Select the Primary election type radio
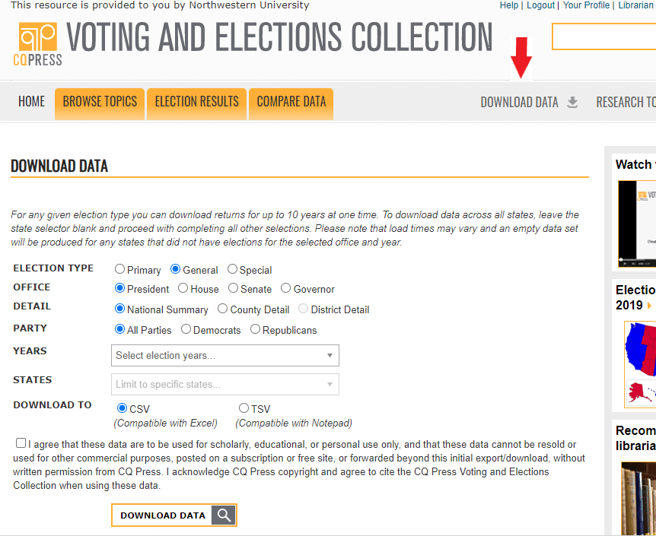Screen dimensions: 656x536 click(x=120, y=269)
